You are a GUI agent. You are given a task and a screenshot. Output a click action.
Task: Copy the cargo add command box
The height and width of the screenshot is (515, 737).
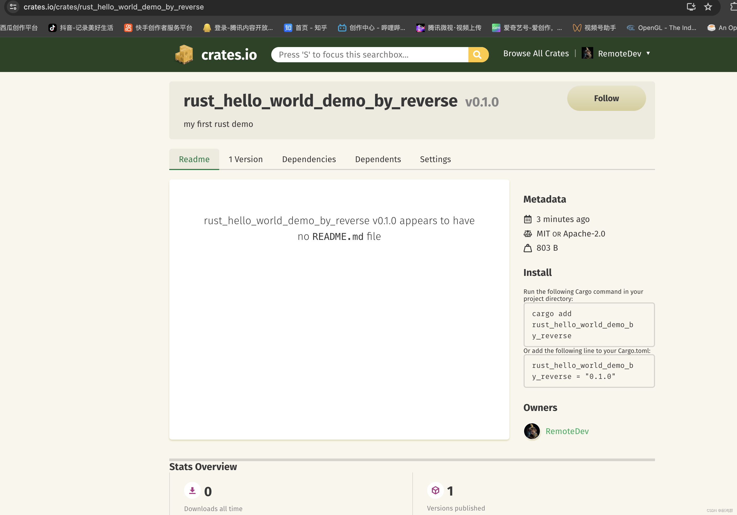pos(589,325)
